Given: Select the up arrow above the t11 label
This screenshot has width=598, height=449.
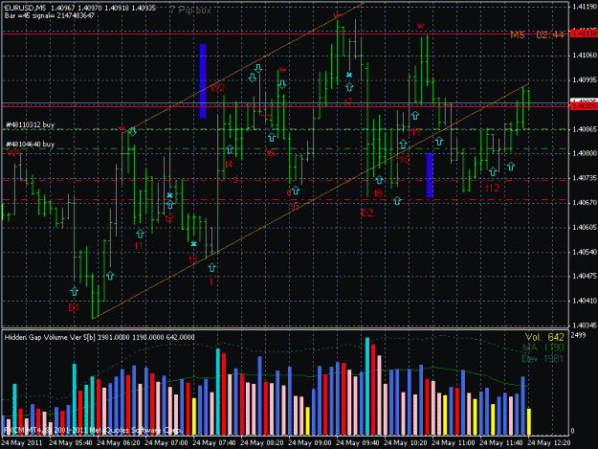Looking at the screenshot, I should pyautogui.click(x=415, y=115).
